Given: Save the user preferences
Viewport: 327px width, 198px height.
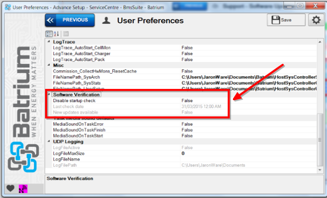Looking at the screenshot, I should click(x=286, y=20).
